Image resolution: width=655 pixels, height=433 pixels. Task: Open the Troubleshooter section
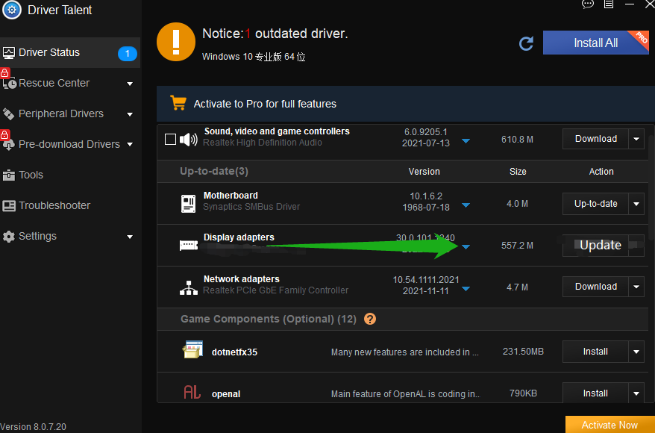70,205
